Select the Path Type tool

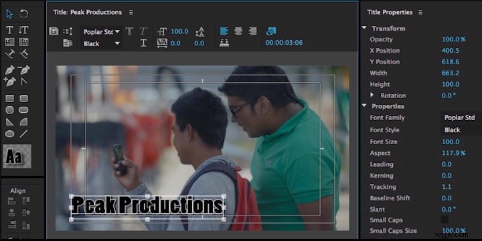coord(9,54)
